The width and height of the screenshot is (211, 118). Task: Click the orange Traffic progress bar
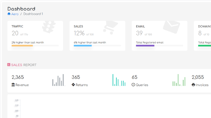(22, 46)
